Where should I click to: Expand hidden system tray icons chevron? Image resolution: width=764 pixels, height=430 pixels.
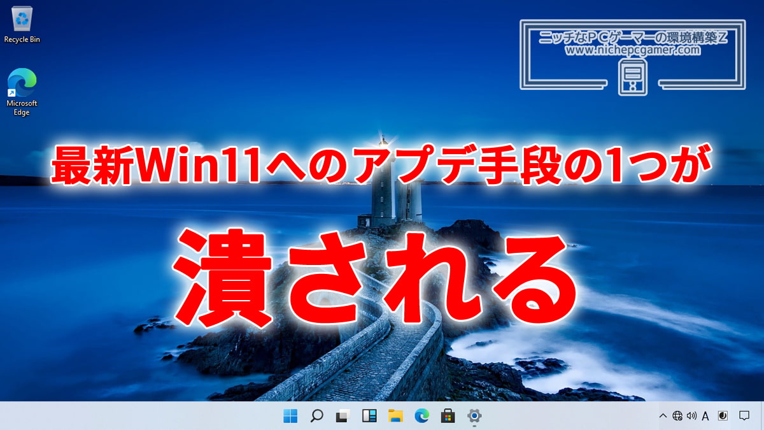663,416
